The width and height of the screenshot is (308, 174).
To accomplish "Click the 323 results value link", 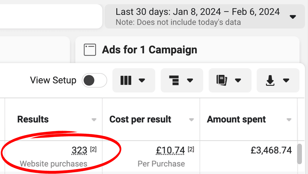I will pyautogui.click(x=79, y=150).
